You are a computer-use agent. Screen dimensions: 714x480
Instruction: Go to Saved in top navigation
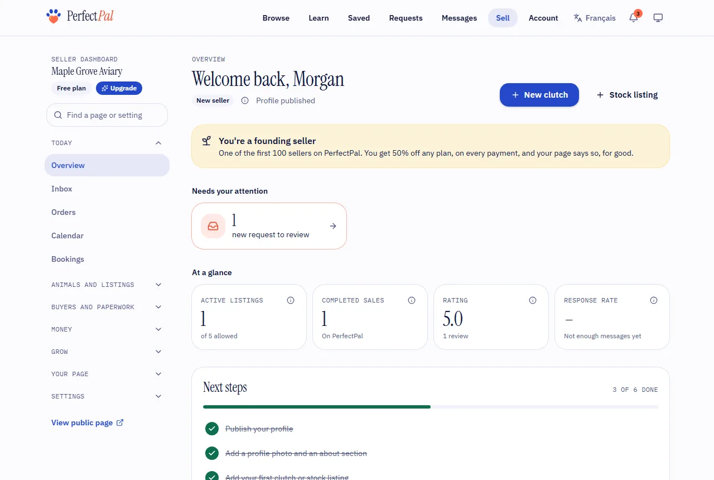(359, 18)
